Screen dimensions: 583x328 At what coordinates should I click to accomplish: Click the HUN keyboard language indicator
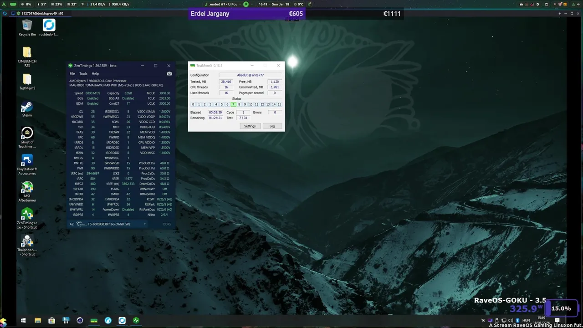coord(526,320)
